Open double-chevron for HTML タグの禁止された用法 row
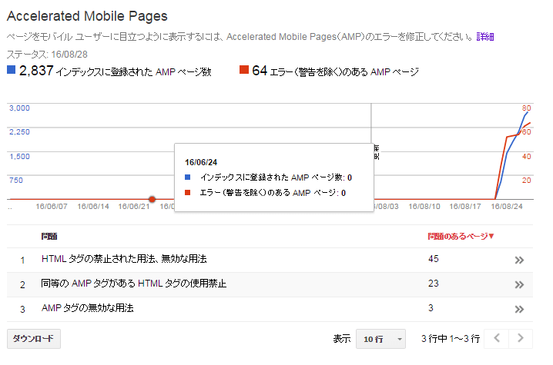The image size is (553, 365). pos(519,260)
